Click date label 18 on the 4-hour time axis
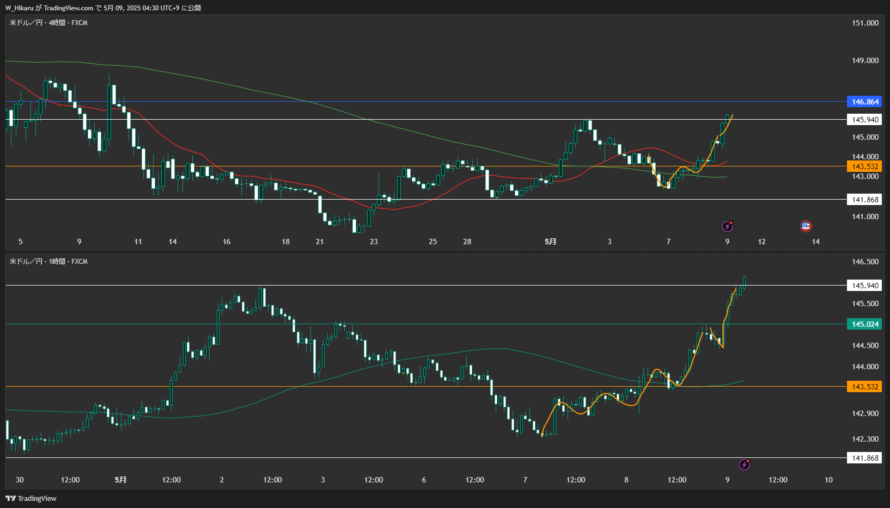890x508 pixels. [x=285, y=241]
